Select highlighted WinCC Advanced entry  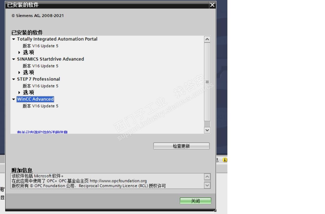[x=35, y=99]
